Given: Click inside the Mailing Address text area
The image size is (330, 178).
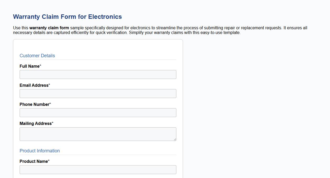Looking at the screenshot, I should 98,133.
